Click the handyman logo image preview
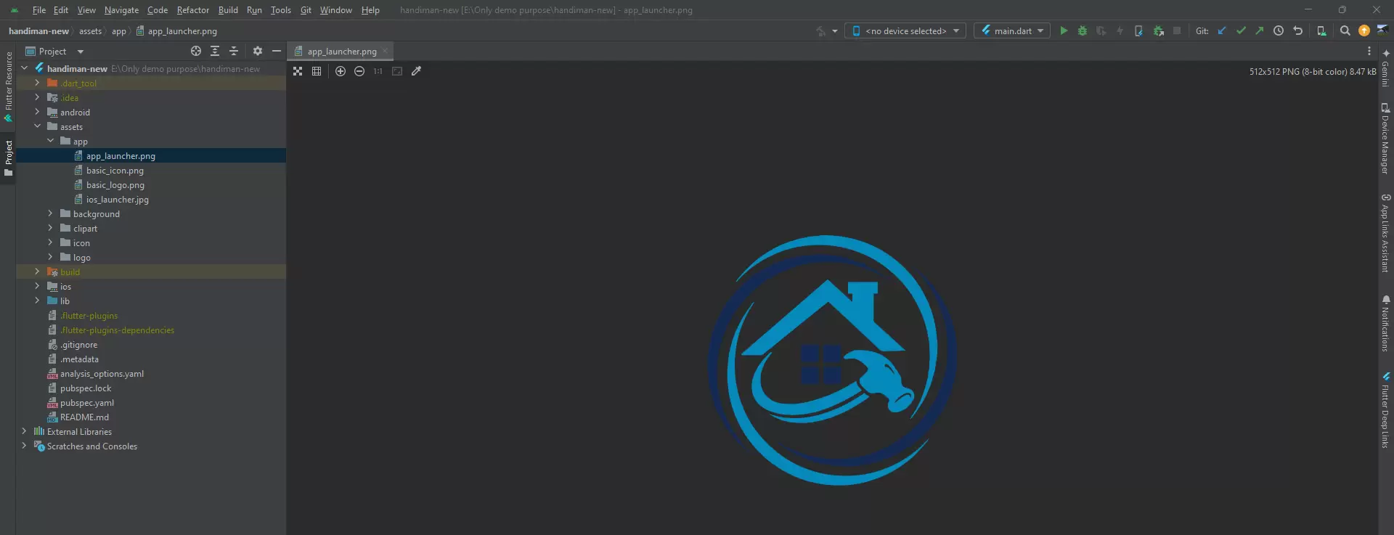The height and width of the screenshot is (535, 1394). (832, 360)
